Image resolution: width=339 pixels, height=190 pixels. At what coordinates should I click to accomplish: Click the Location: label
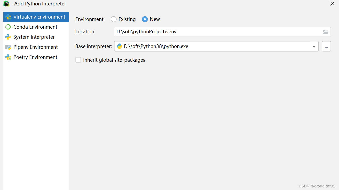point(85,32)
